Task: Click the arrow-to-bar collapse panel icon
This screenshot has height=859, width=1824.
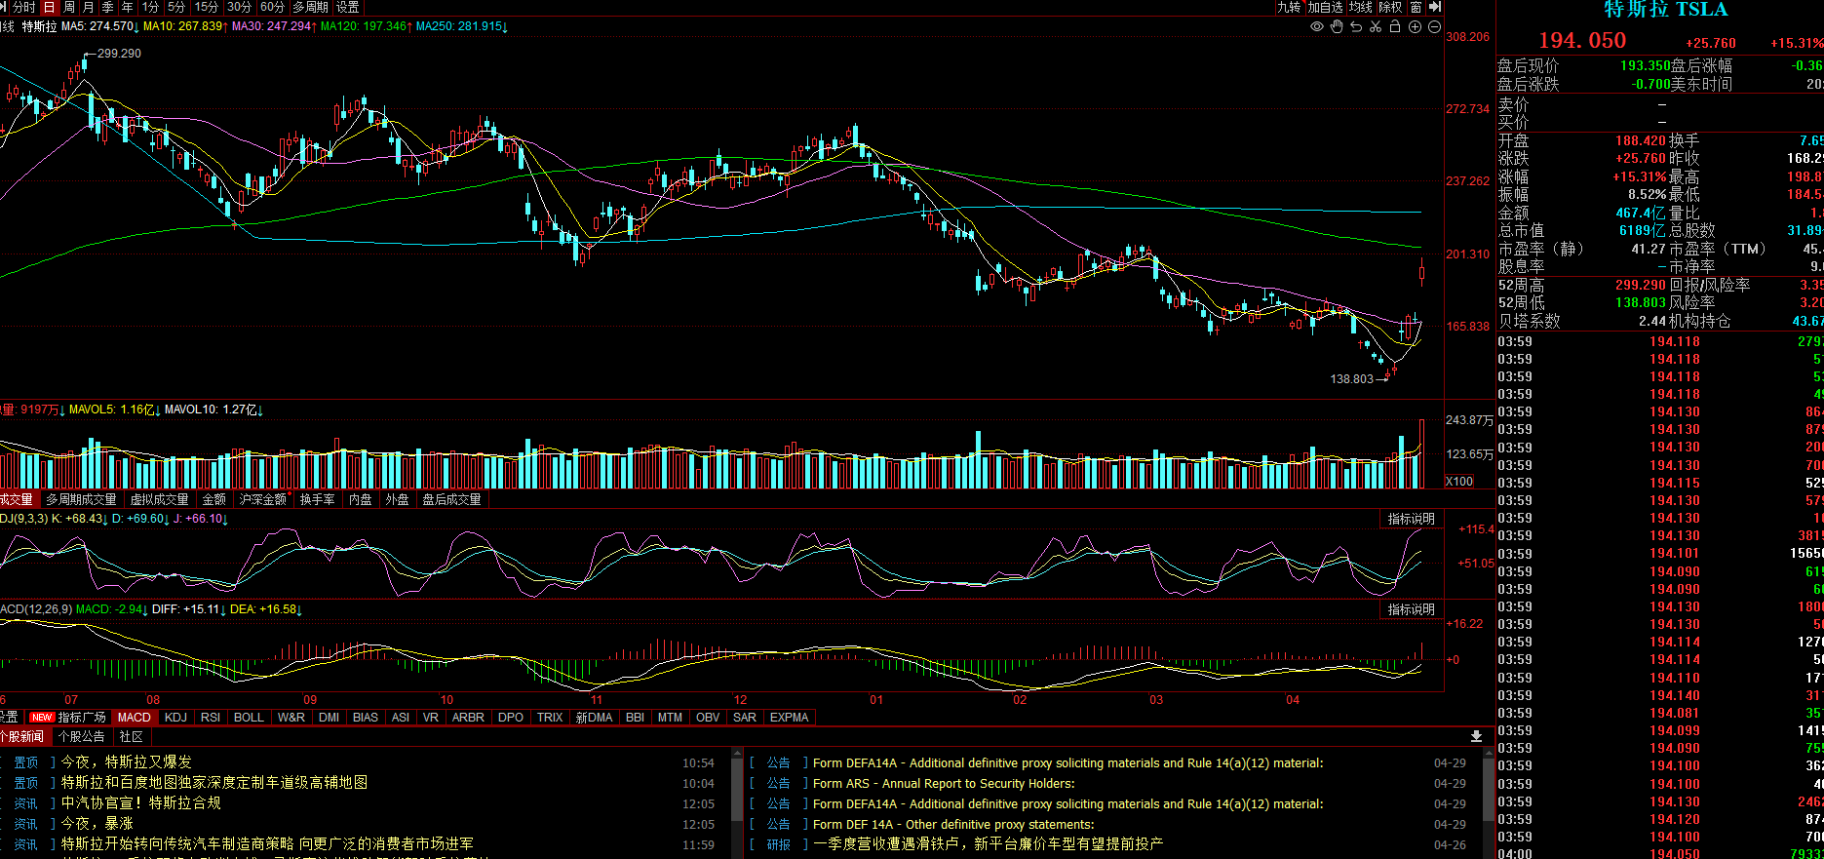Action: (1435, 7)
